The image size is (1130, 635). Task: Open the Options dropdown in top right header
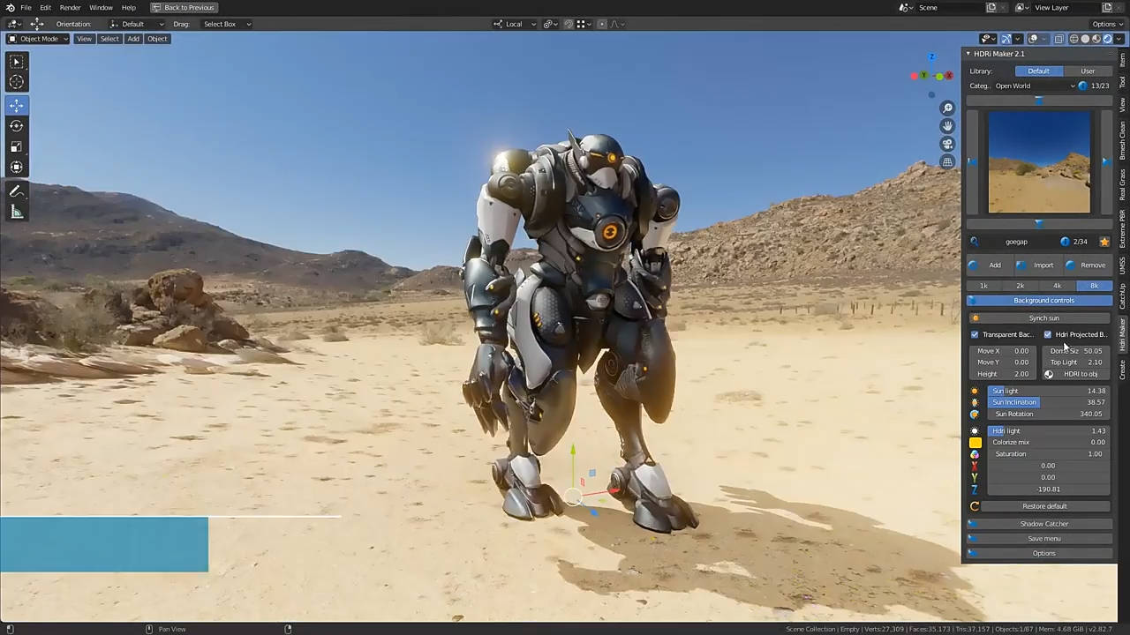click(x=1107, y=24)
